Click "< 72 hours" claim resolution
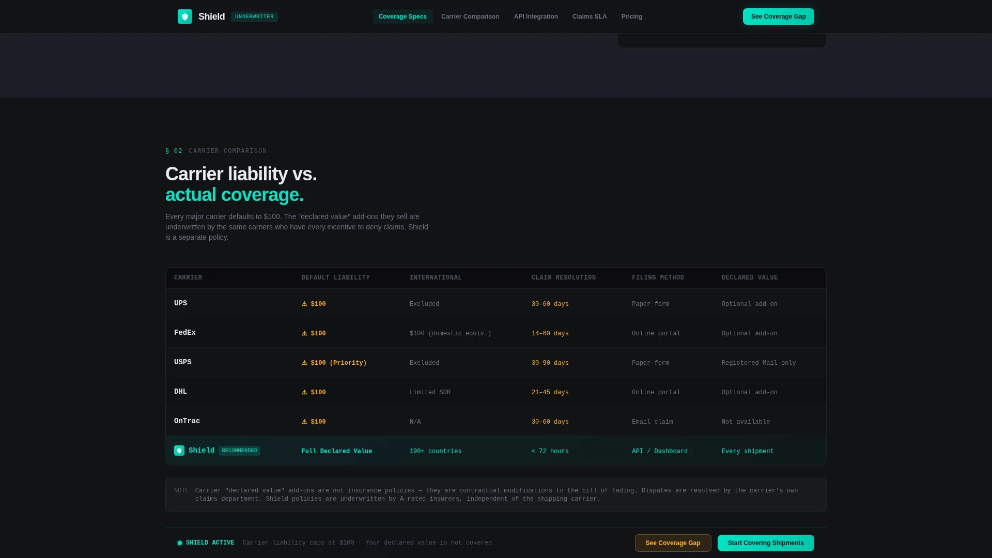 (x=550, y=452)
